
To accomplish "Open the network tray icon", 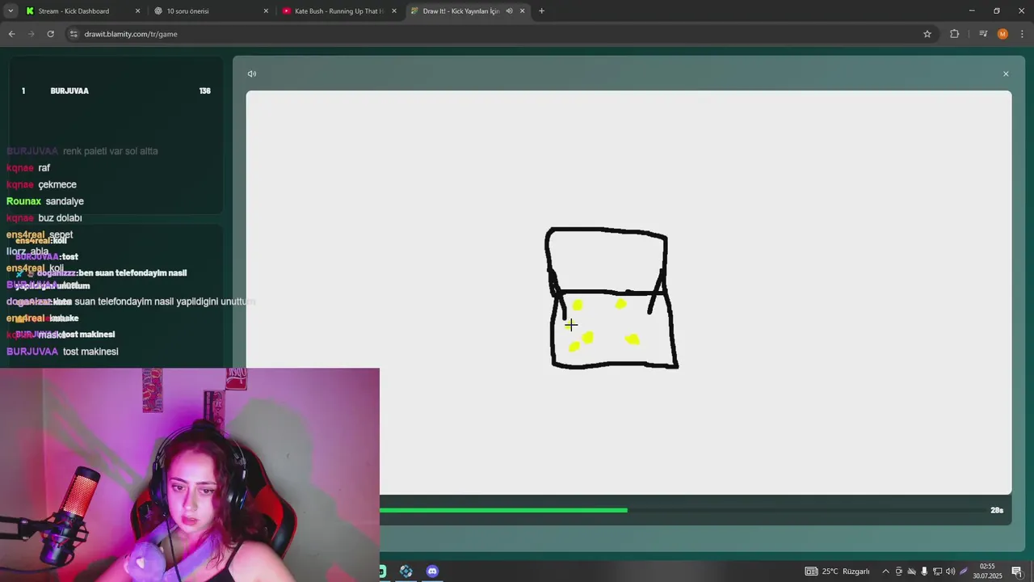I will pyautogui.click(x=937, y=571).
